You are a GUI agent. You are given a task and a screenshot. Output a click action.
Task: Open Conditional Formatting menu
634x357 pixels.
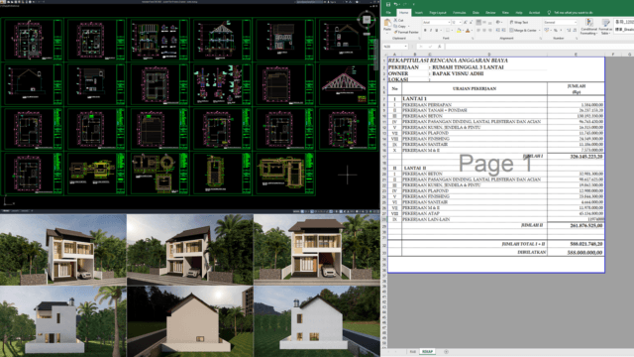588,27
